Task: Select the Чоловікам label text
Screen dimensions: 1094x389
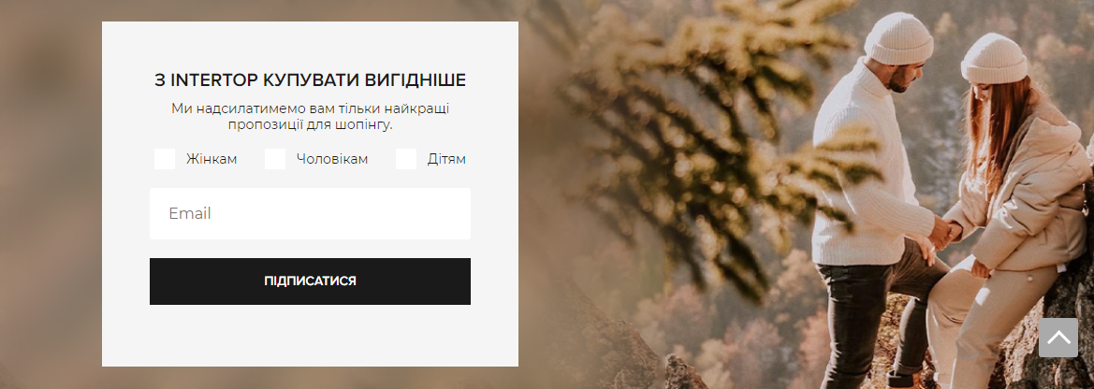Action: click(x=332, y=159)
